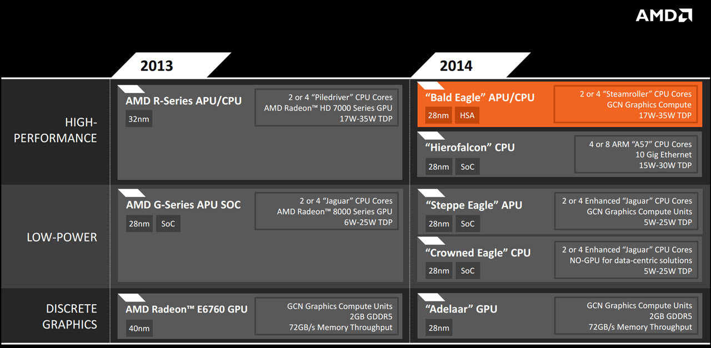Click '17W-35W TDP' in the Bald Eagle box
This screenshot has height=348, width=711.
coord(666,115)
